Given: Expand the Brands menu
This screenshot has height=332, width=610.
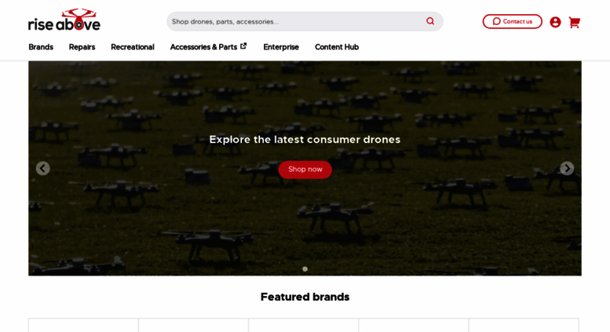Looking at the screenshot, I should click(x=41, y=47).
